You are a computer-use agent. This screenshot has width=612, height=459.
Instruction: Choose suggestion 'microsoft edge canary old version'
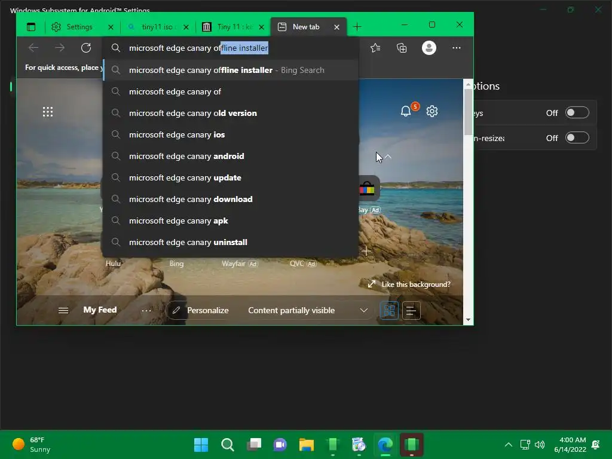click(231, 113)
